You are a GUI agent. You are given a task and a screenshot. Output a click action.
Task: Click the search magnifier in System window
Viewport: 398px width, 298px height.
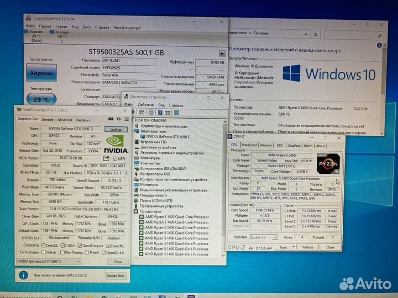(380, 36)
